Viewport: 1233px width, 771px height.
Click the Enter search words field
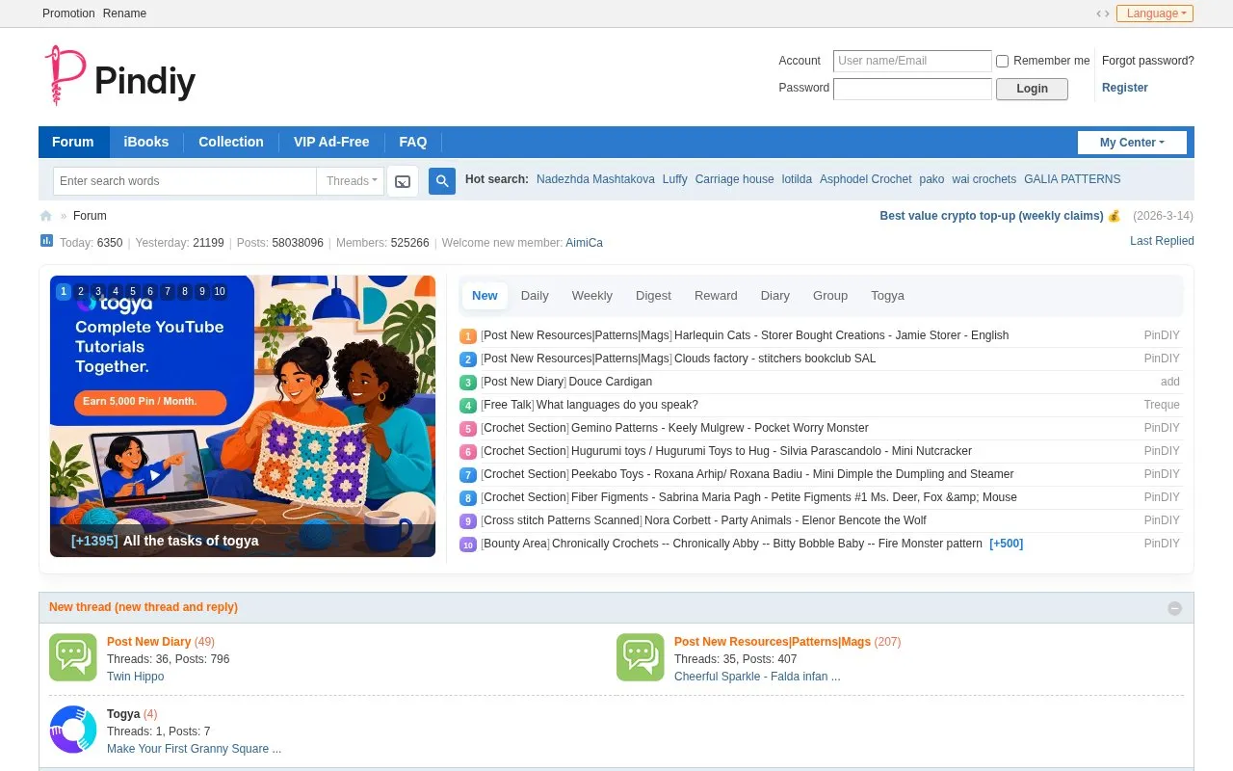[x=185, y=181]
